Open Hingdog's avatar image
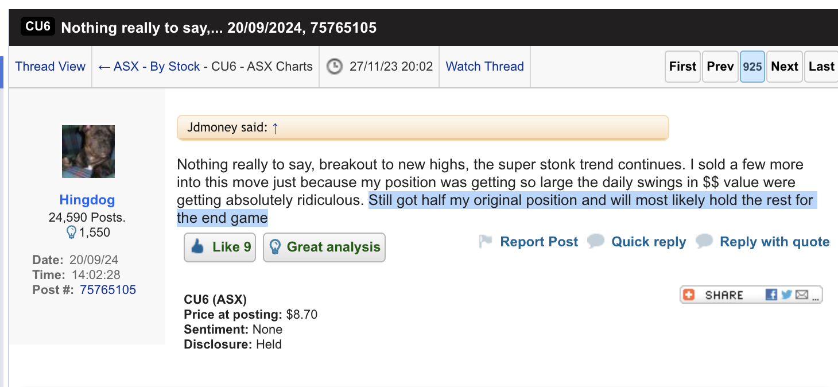Viewport: 838px width, 387px height. click(88, 152)
